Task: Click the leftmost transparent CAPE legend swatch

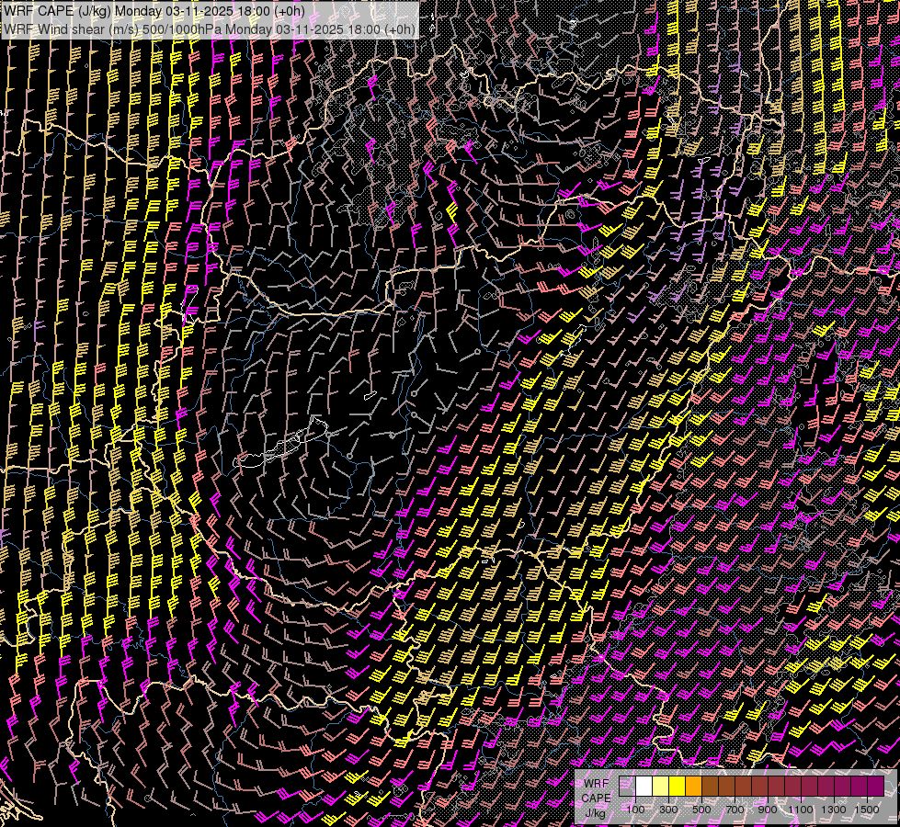Action: 628,787
